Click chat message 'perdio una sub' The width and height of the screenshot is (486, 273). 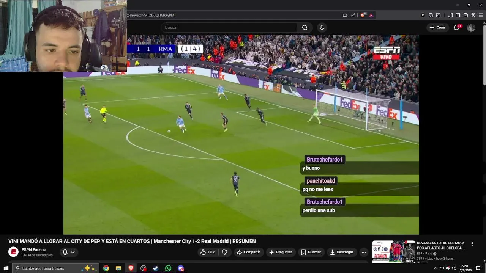click(319, 210)
